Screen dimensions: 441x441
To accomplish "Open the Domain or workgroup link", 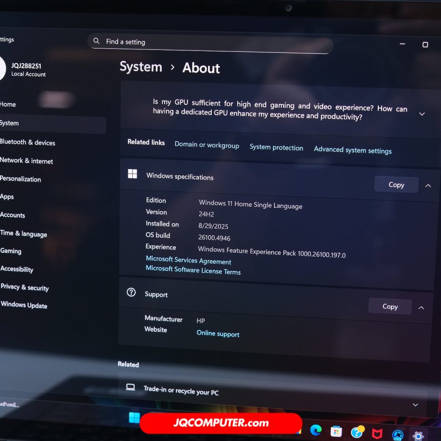I will 207,145.
